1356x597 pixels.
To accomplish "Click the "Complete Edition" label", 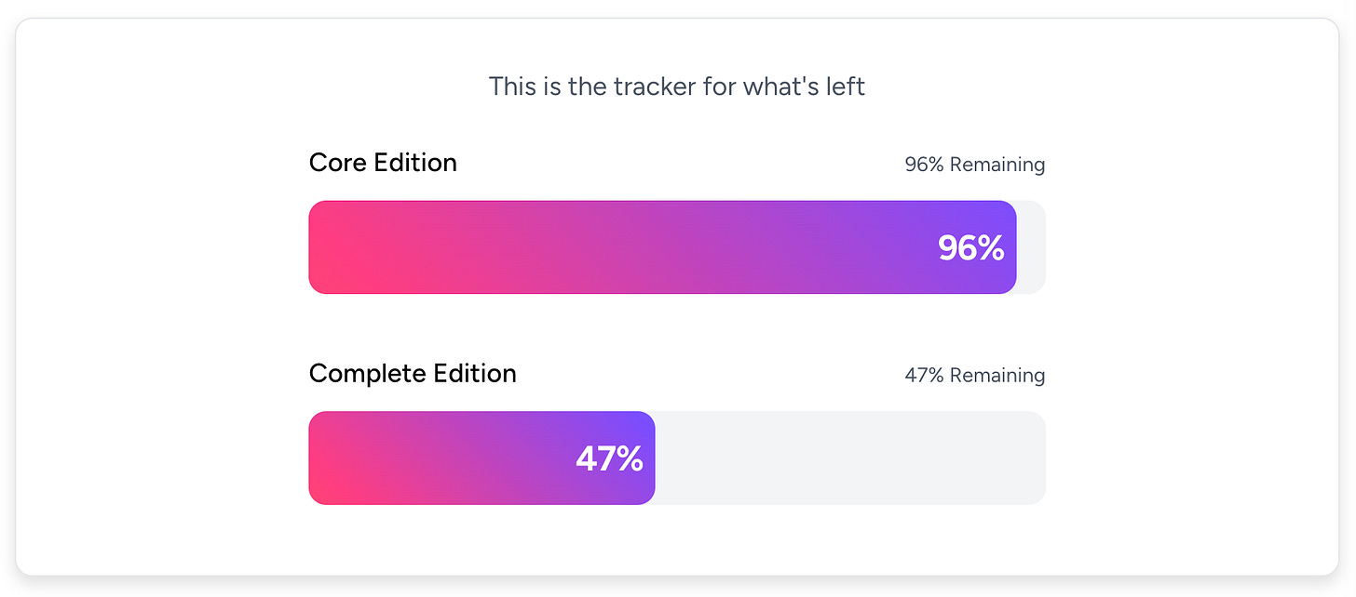I will pyautogui.click(x=413, y=374).
